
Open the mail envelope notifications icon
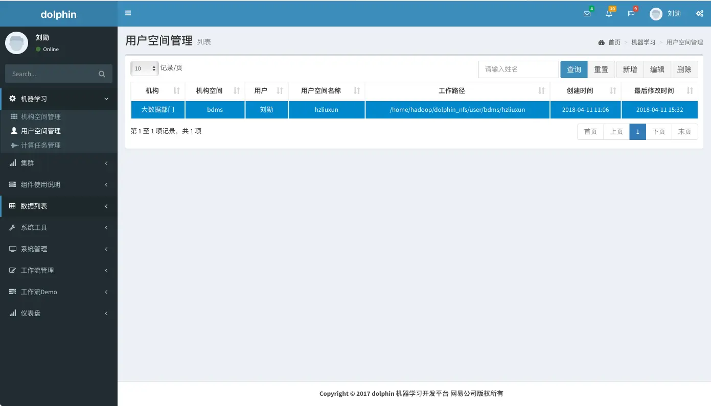tap(587, 14)
